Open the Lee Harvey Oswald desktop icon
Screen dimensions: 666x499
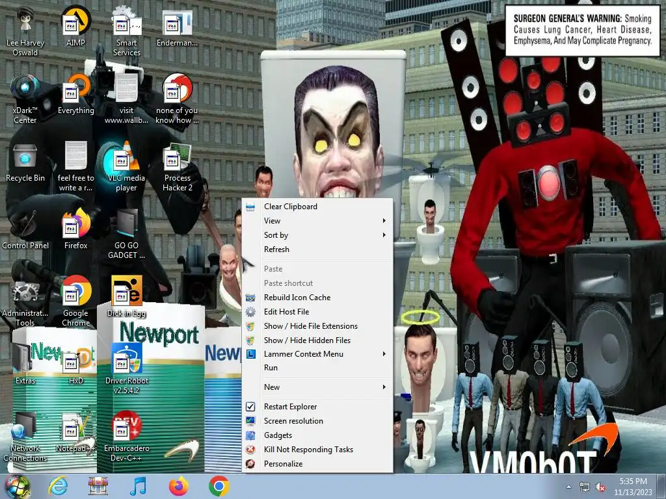click(x=25, y=32)
